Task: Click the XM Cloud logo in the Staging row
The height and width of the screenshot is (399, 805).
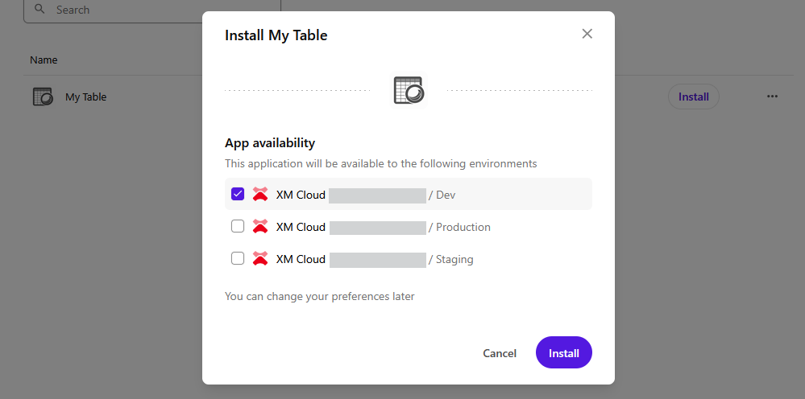Action: pyautogui.click(x=260, y=259)
